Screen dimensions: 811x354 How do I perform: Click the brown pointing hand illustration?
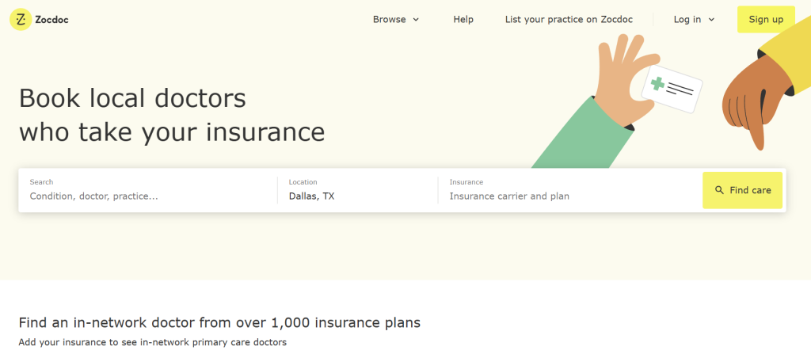[751, 105]
